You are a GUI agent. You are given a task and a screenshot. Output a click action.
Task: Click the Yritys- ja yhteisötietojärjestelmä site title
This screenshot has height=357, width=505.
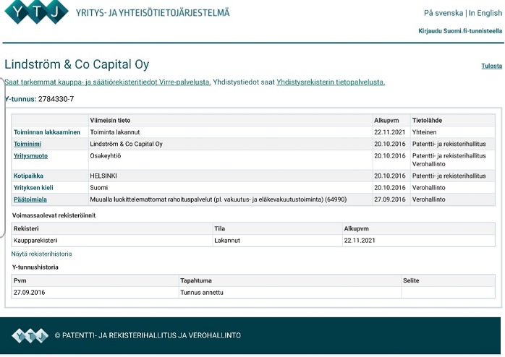153,13
